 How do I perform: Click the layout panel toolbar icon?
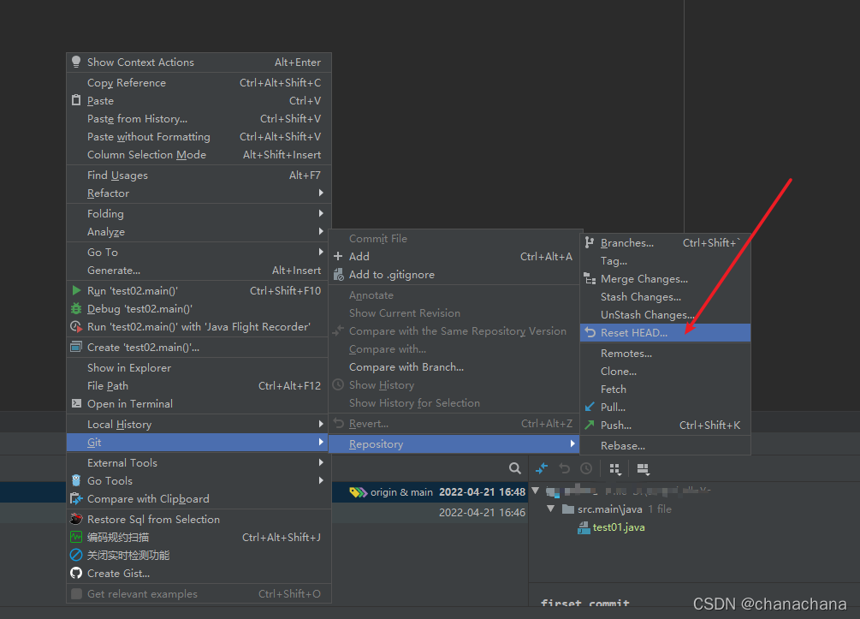tap(643, 469)
